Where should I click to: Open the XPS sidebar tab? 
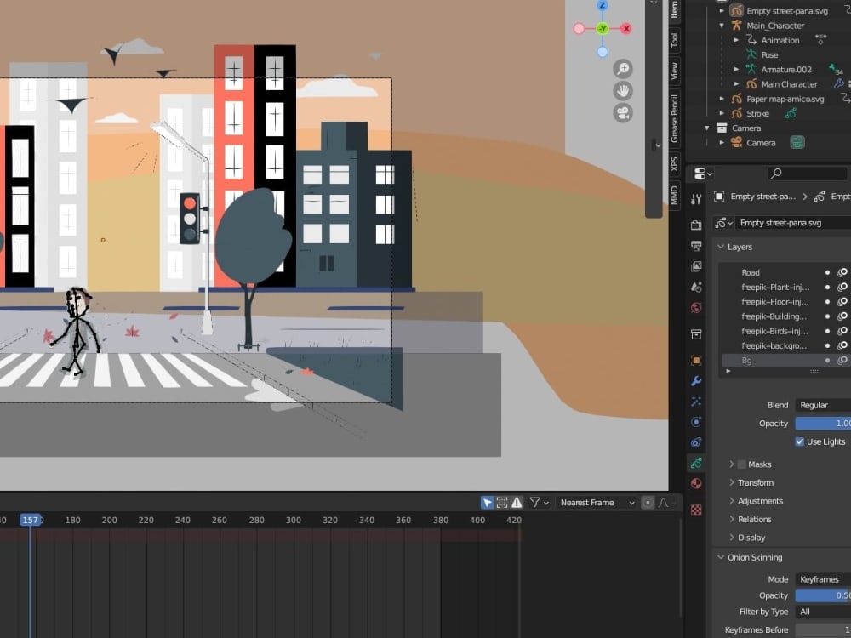point(674,164)
